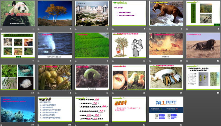Select slide 11 lion chasing zebra thumbnail
This screenshot has height=126, width=221.
pos(166,45)
